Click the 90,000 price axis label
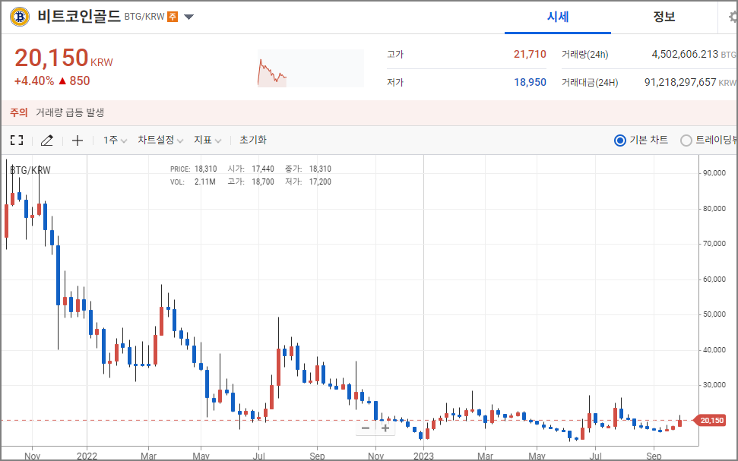Image resolution: width=738 pixels, height=461 pixels. [714, 173]
